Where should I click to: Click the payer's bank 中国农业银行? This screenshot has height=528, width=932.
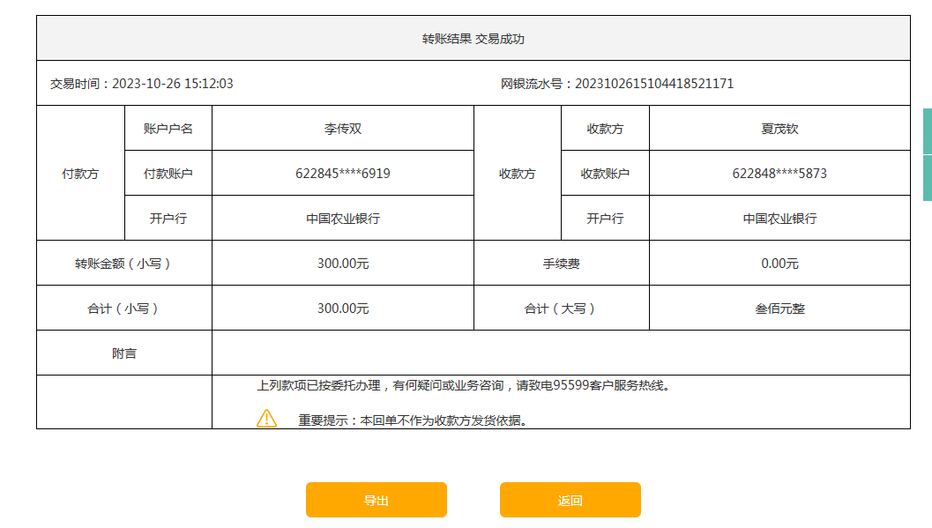coord(342,219)
